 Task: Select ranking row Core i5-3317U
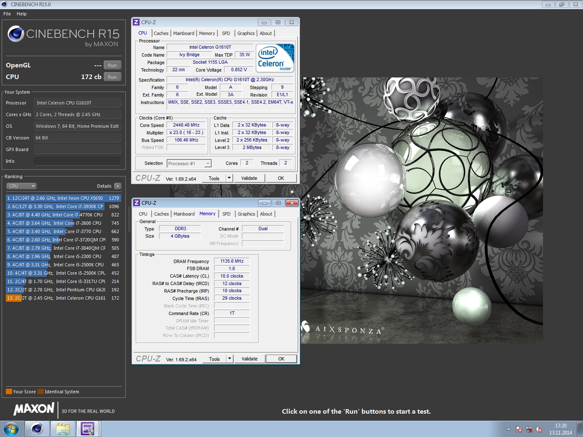(63, 281)
